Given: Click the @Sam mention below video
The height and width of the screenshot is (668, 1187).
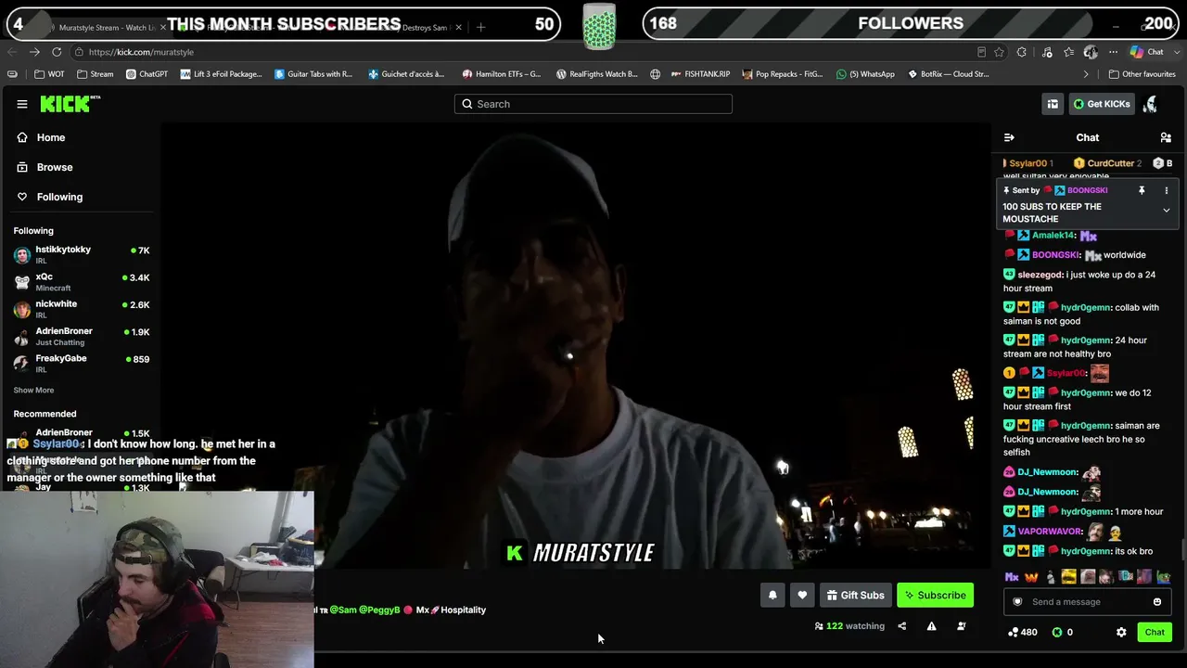Looking at the screenshot, I should pos(343,610).
